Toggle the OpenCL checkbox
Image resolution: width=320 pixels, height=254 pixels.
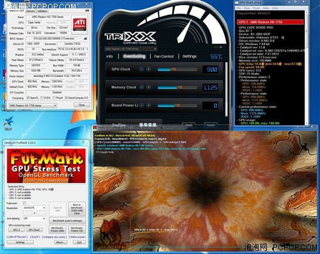point(28,98)
